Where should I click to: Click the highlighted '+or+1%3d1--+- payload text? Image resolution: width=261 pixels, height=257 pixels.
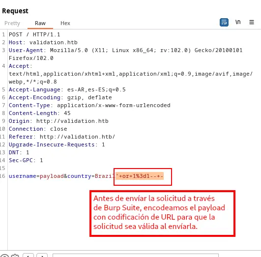click(140, 176)
